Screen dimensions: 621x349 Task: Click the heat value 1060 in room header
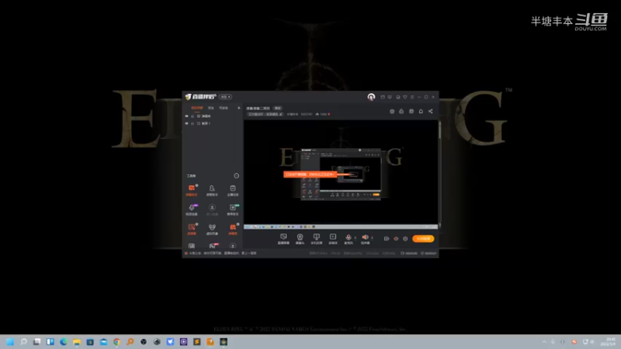point(323,114)
